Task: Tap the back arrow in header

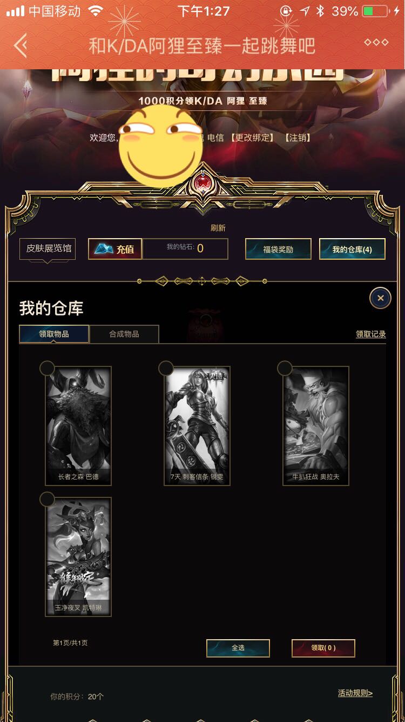Action: (21, 45)
